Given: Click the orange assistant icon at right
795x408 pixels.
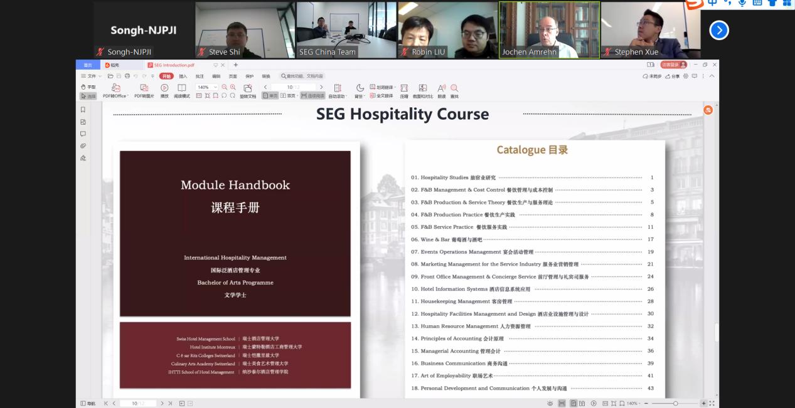Looking at the screenshot, I should coord(708,110).
